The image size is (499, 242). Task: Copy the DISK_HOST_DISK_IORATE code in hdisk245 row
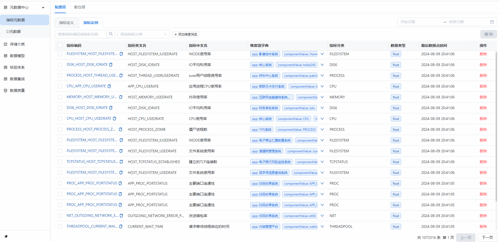(111, 65)
